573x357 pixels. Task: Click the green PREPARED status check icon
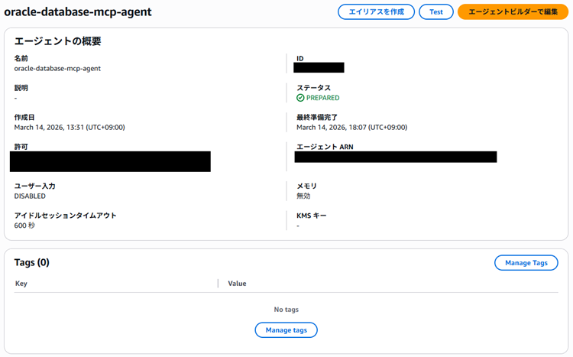pos(300,98)
